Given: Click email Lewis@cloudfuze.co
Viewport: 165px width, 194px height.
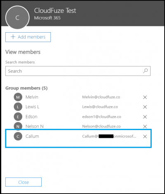Looking at the screenshot, I should (x=100, y=107).
